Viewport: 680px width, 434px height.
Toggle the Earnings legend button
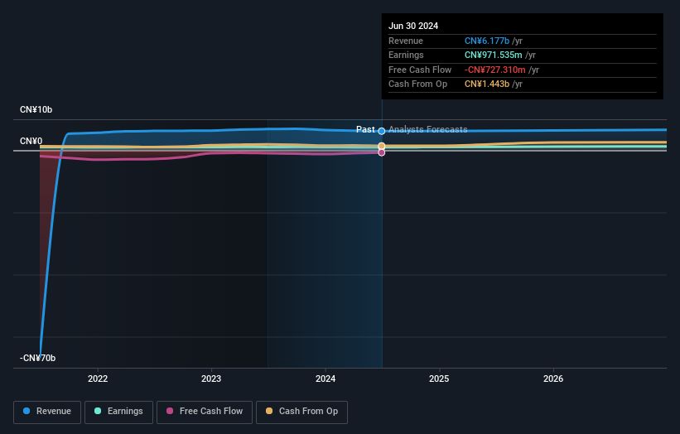click(118, 412)
